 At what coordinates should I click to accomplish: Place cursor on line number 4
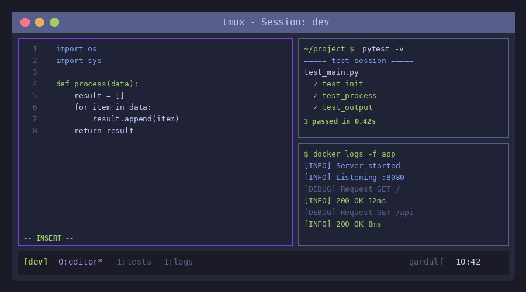pyautogui.click(x=35, y=84)
